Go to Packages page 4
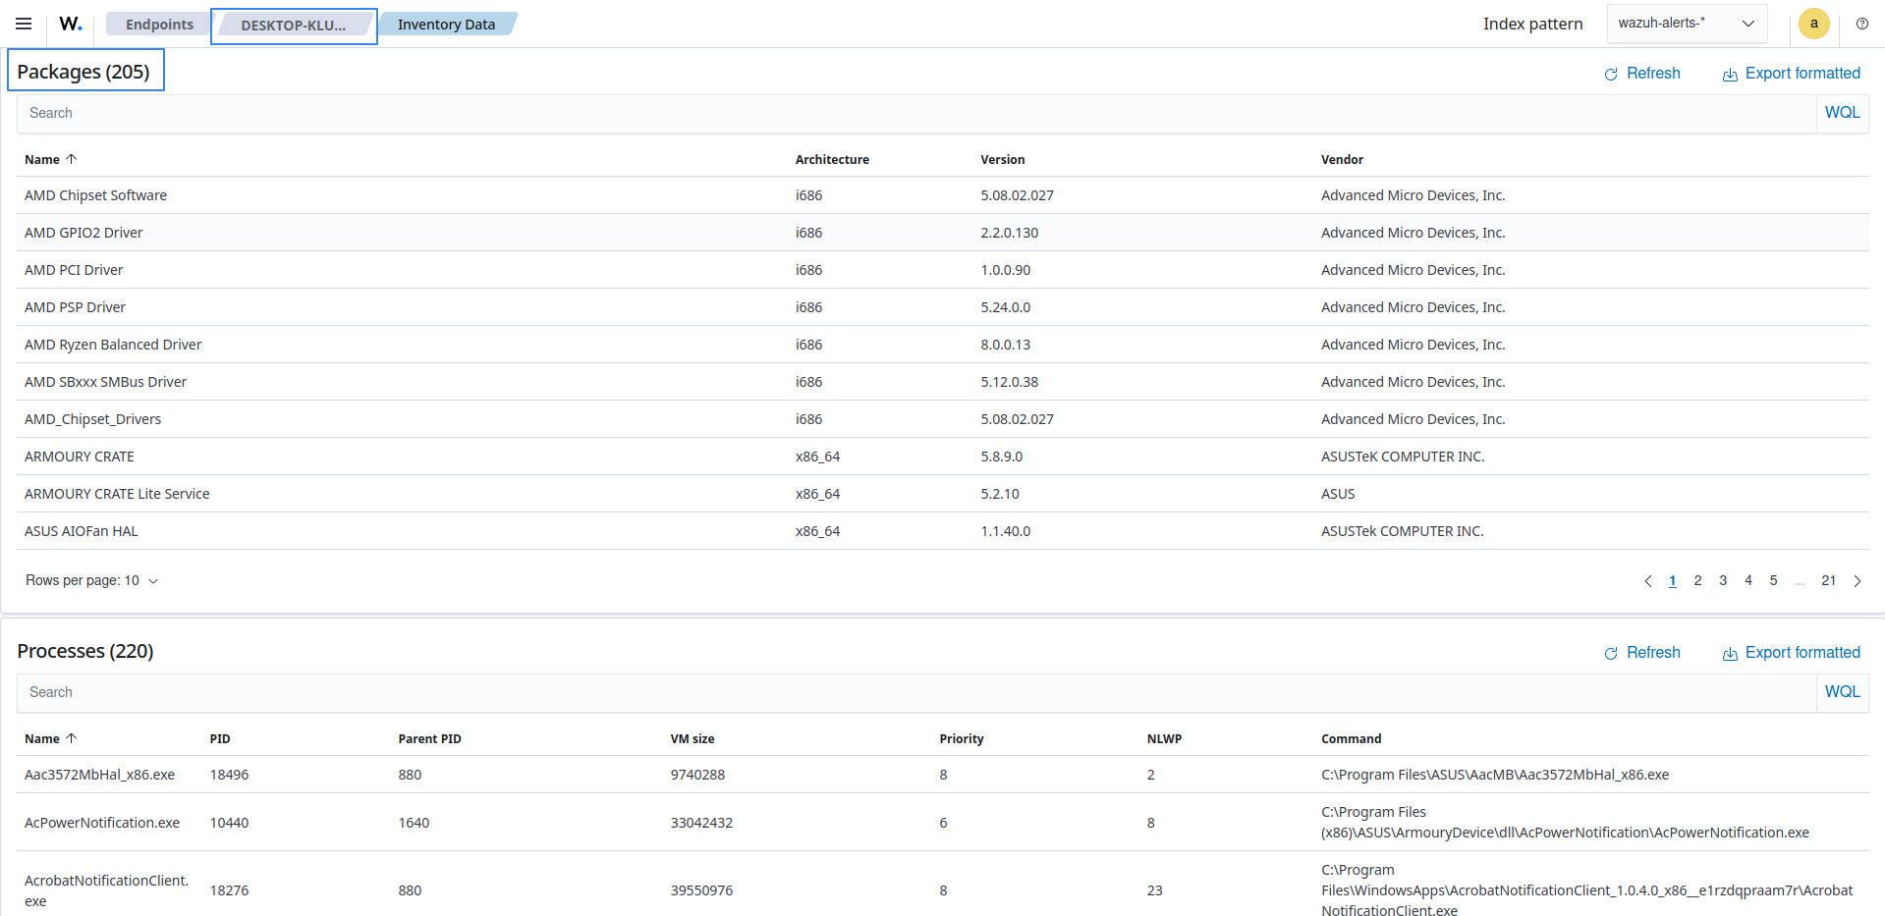Viewport: 1885px width, 916px height. pos(1748,580)
